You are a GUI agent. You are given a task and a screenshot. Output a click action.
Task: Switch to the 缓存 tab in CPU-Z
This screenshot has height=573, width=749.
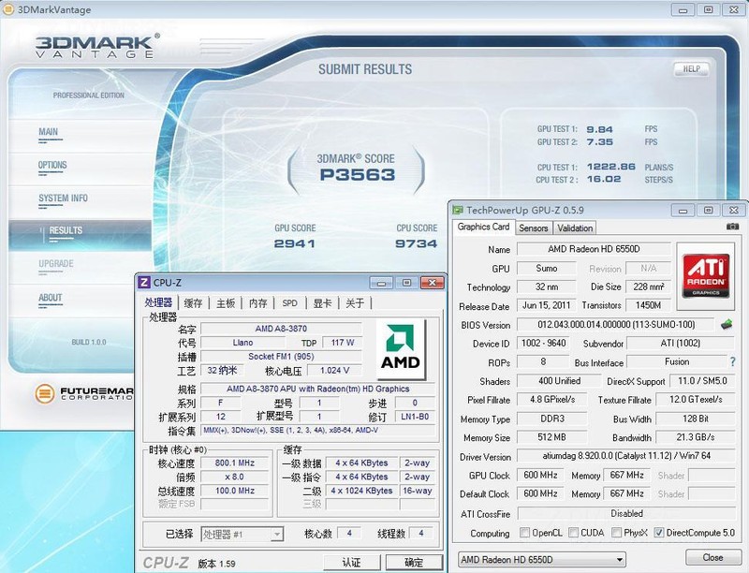[x=193, y=303]
